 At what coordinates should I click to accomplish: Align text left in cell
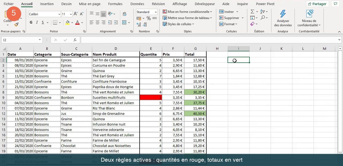click(92, 22)
